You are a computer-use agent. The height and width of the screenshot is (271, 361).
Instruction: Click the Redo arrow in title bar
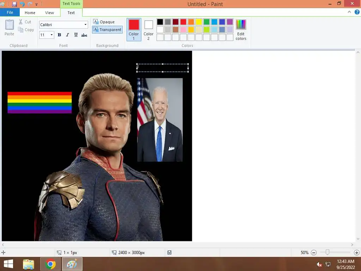[x=30, y=4]
